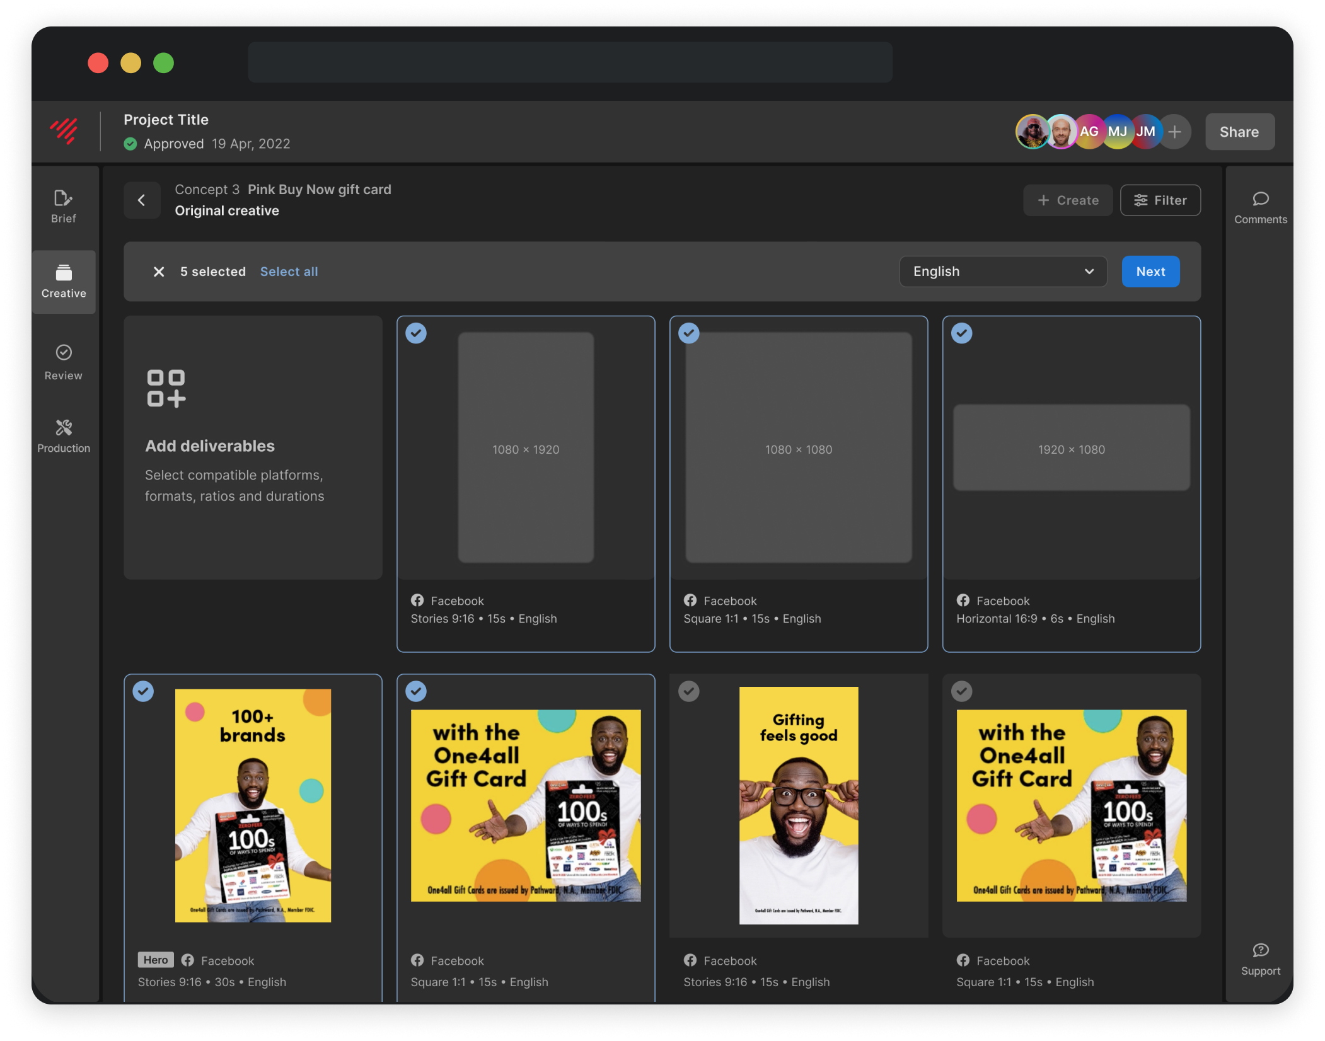Click the Select all link
The height and width of the screenshot is (1041, 1325).
(x=289, y=272)
